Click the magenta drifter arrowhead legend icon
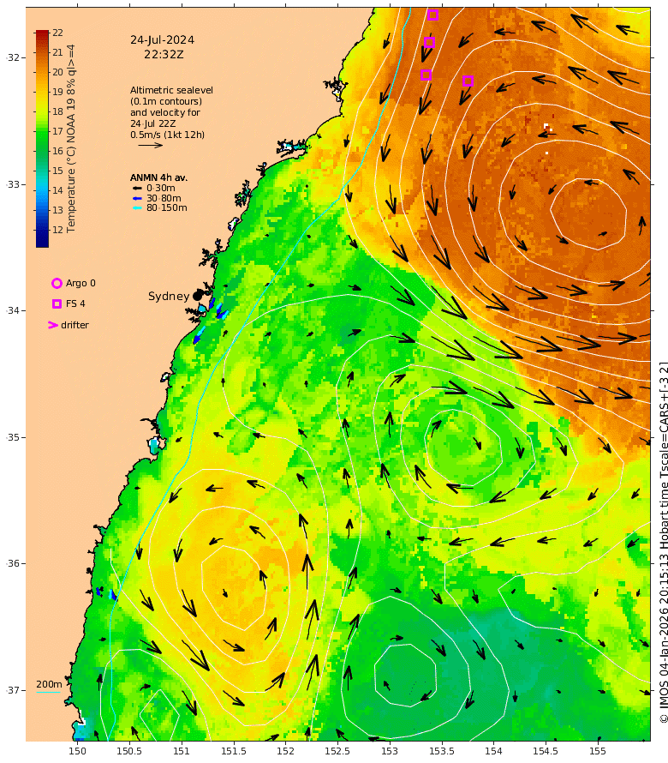 53,325
